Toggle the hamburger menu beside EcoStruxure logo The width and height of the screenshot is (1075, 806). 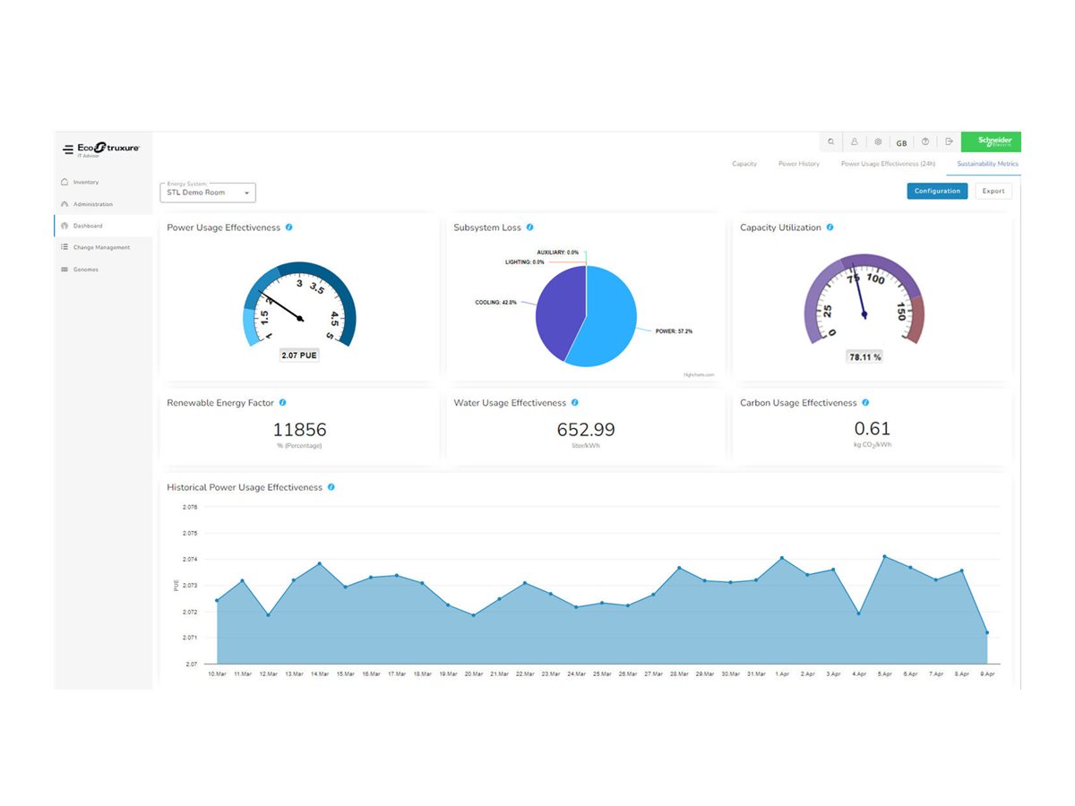pos(68,149)
